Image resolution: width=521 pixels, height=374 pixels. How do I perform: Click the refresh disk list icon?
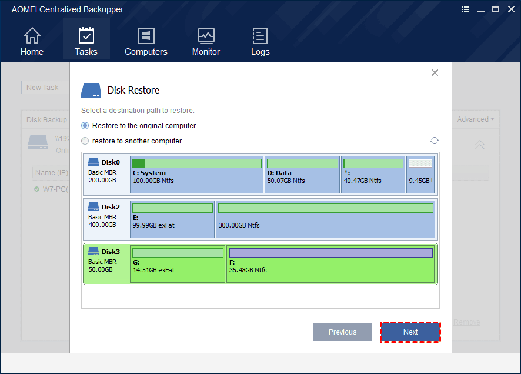click(435, 141)
